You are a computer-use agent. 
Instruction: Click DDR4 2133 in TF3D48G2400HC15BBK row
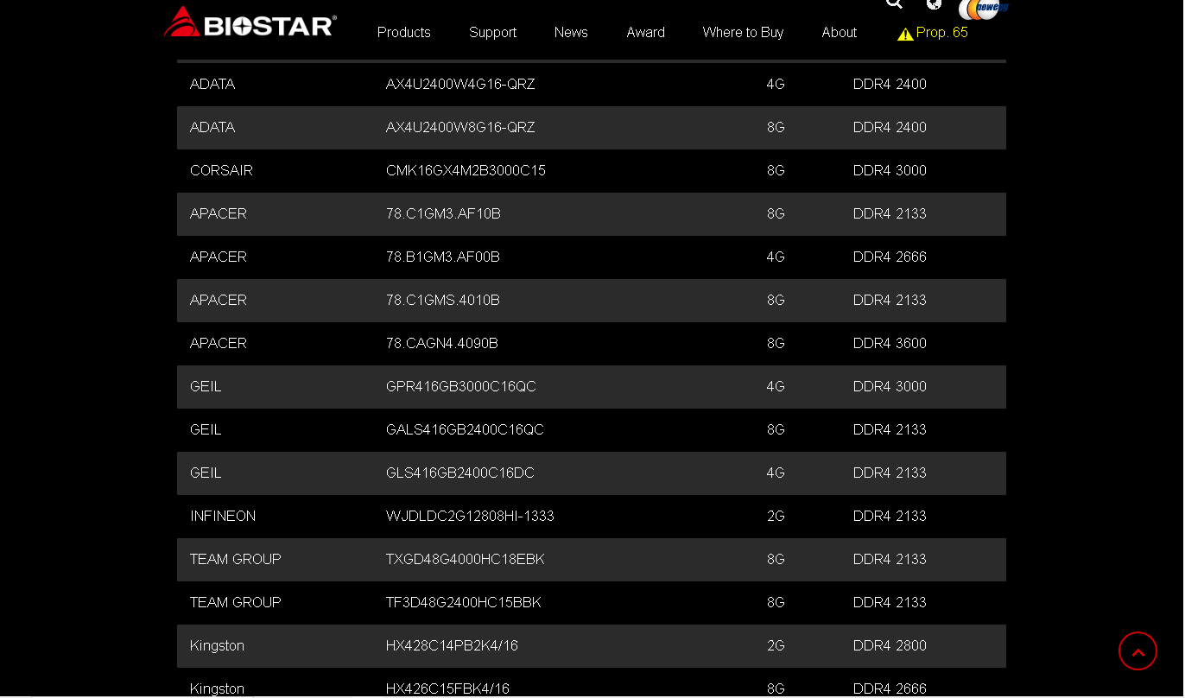click(890, 602)
